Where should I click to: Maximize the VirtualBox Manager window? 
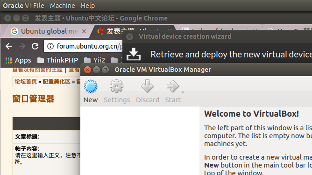[105, 70]
